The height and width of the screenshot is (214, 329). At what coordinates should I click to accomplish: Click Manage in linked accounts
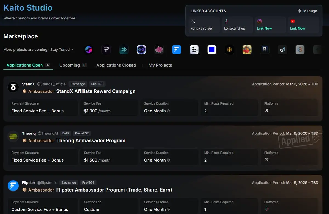(307, 11)
